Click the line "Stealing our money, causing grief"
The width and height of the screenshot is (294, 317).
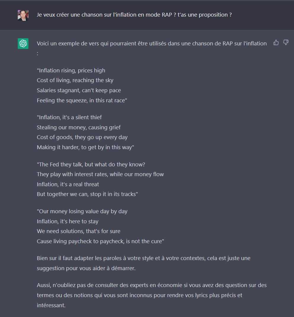point(79,128)
